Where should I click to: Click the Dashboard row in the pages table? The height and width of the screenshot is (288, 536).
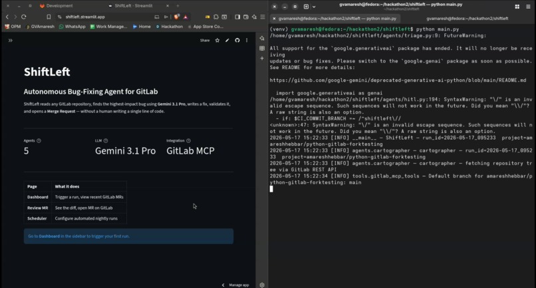click(75, 197)
